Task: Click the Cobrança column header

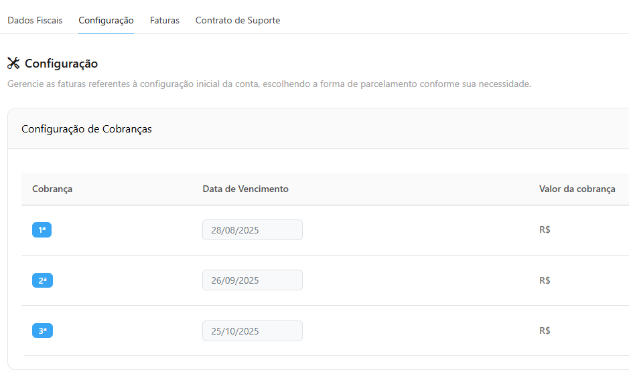Action: point(52,189)
